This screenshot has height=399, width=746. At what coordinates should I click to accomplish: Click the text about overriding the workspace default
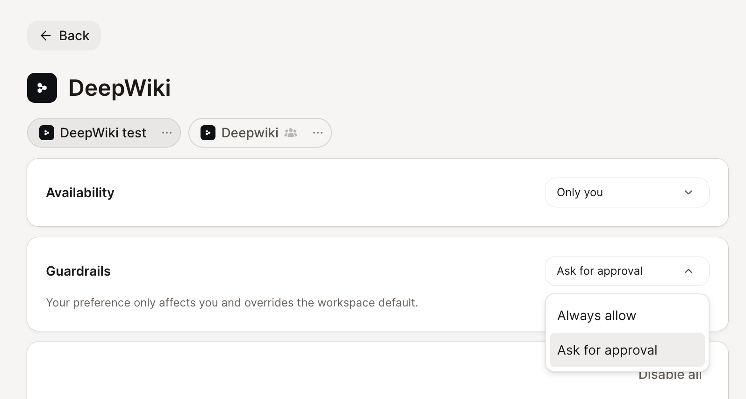click(x=232, y=303)
